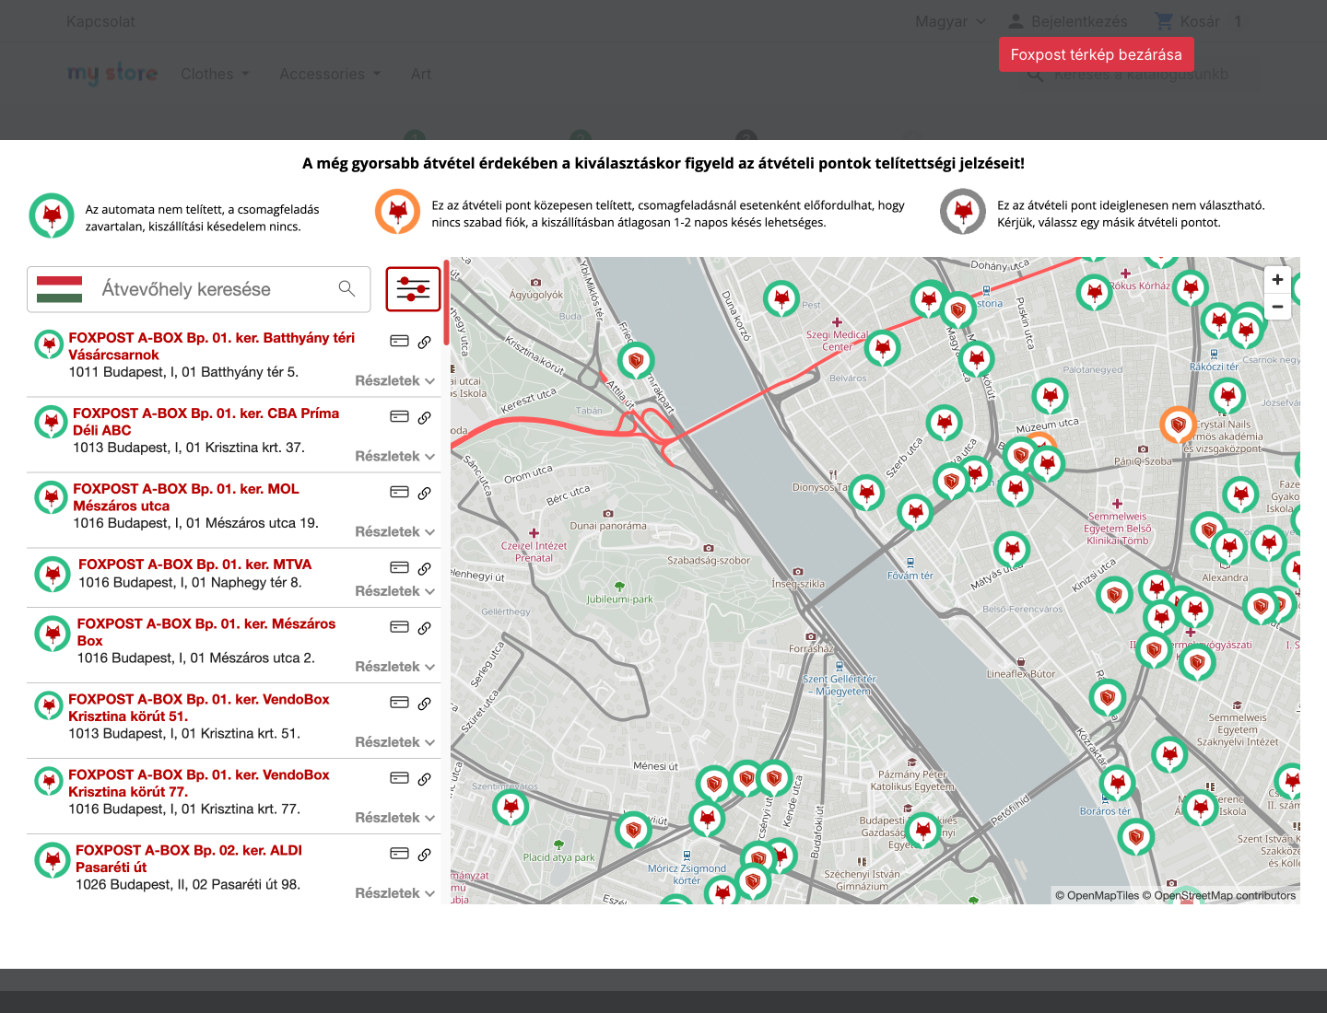The height and width of the screenshot is (1013, 1327).
Task: Click link icon for CBA Príma Déli ABC
Action: (x=425, y=417)
